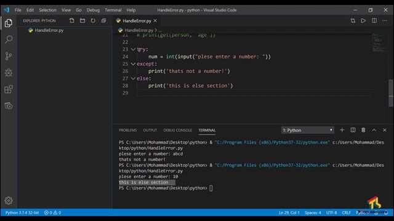Click the VS Code logo icon
The height and width of the screenshot is (221, 394).
tap(7, 10)
